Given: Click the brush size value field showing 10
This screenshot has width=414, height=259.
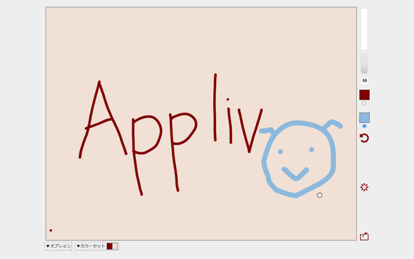Looking at the screenshot, I should tap(364, 81).
